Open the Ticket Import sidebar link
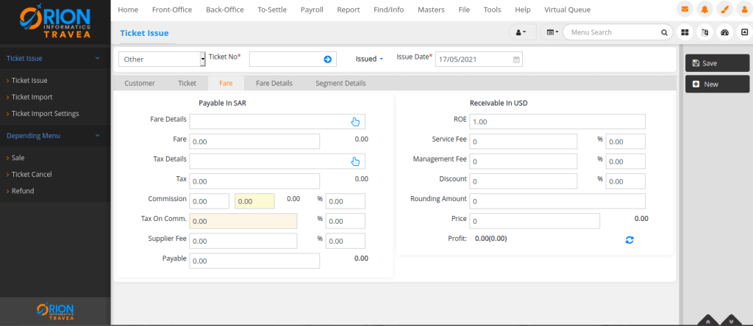This screenshot has width=753, height=326. (32, 97)
